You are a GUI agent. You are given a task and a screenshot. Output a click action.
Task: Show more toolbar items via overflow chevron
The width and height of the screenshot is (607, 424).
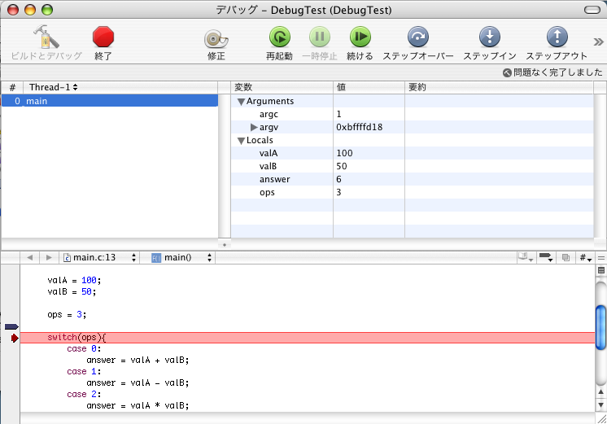[599, 42]
